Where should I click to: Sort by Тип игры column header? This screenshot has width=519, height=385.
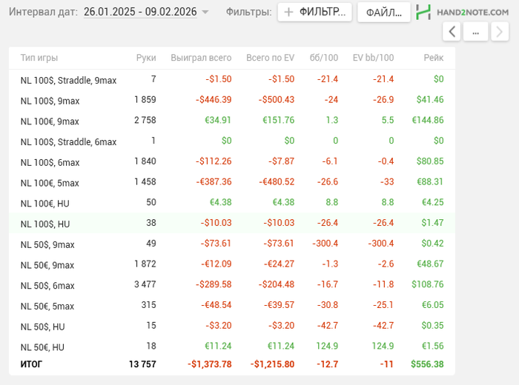(x=39, y=58)
